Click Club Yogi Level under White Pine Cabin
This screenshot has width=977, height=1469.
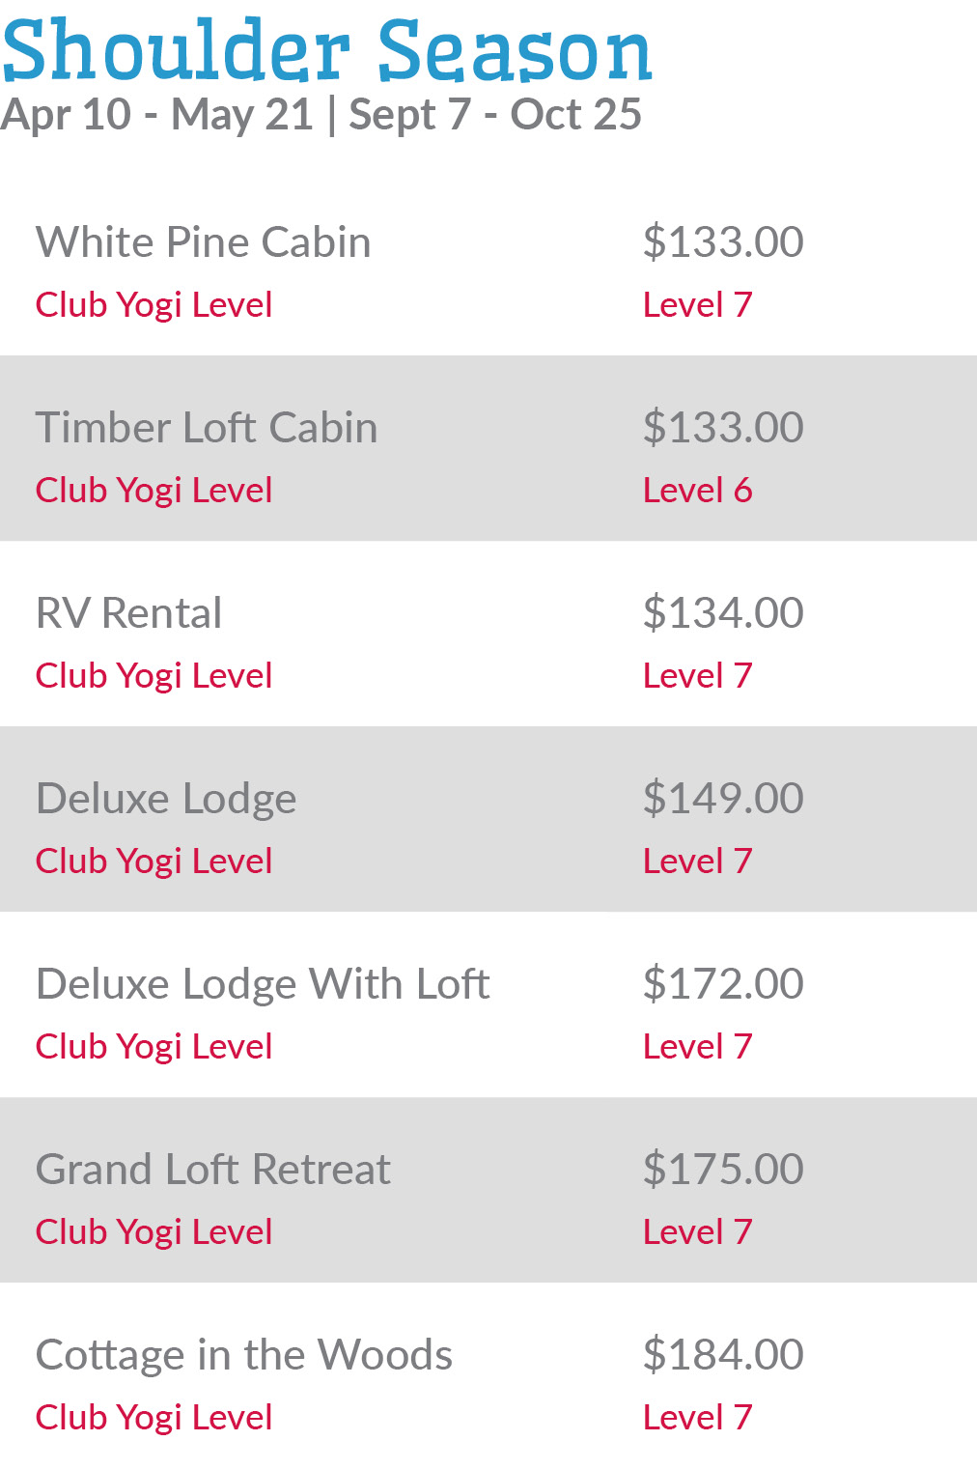pos(154,305)
